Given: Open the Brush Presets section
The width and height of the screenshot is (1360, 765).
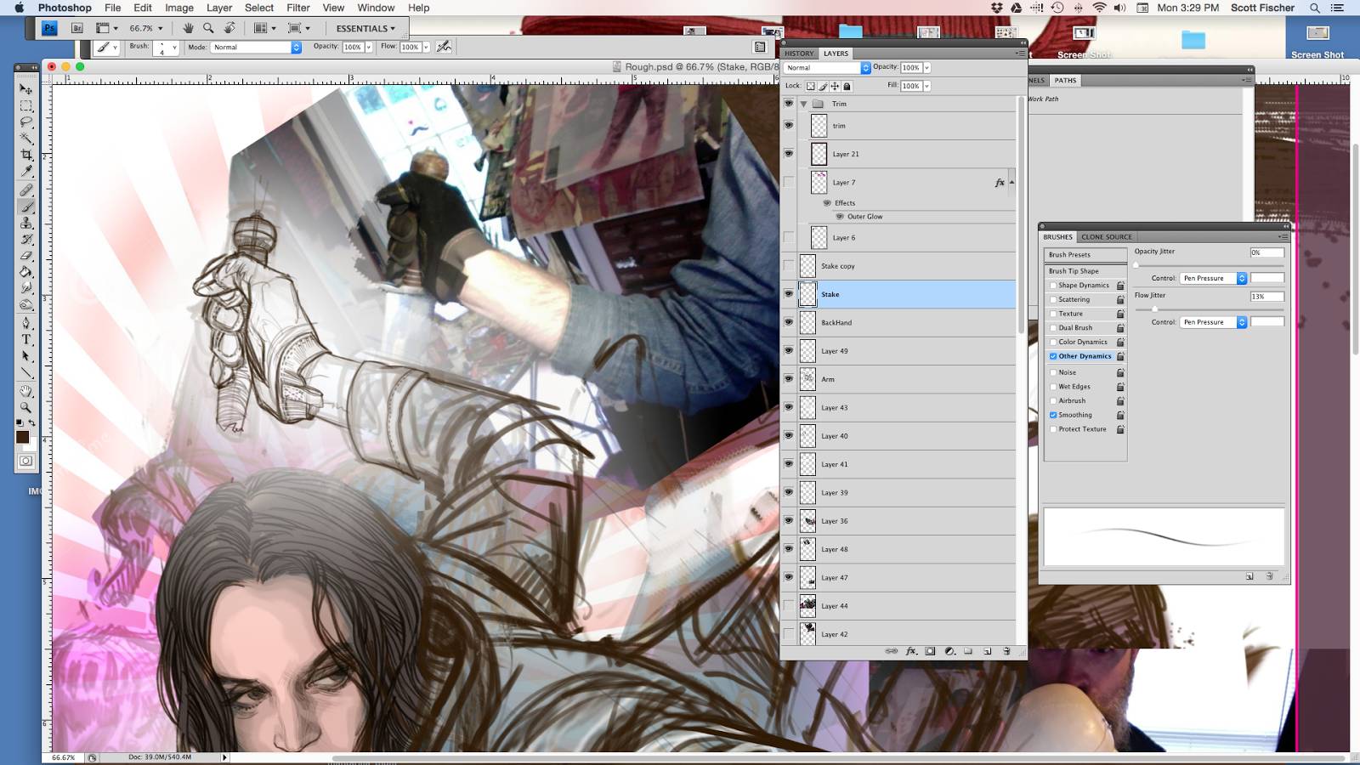Looking at the screenshot, I should (1069, 255).
